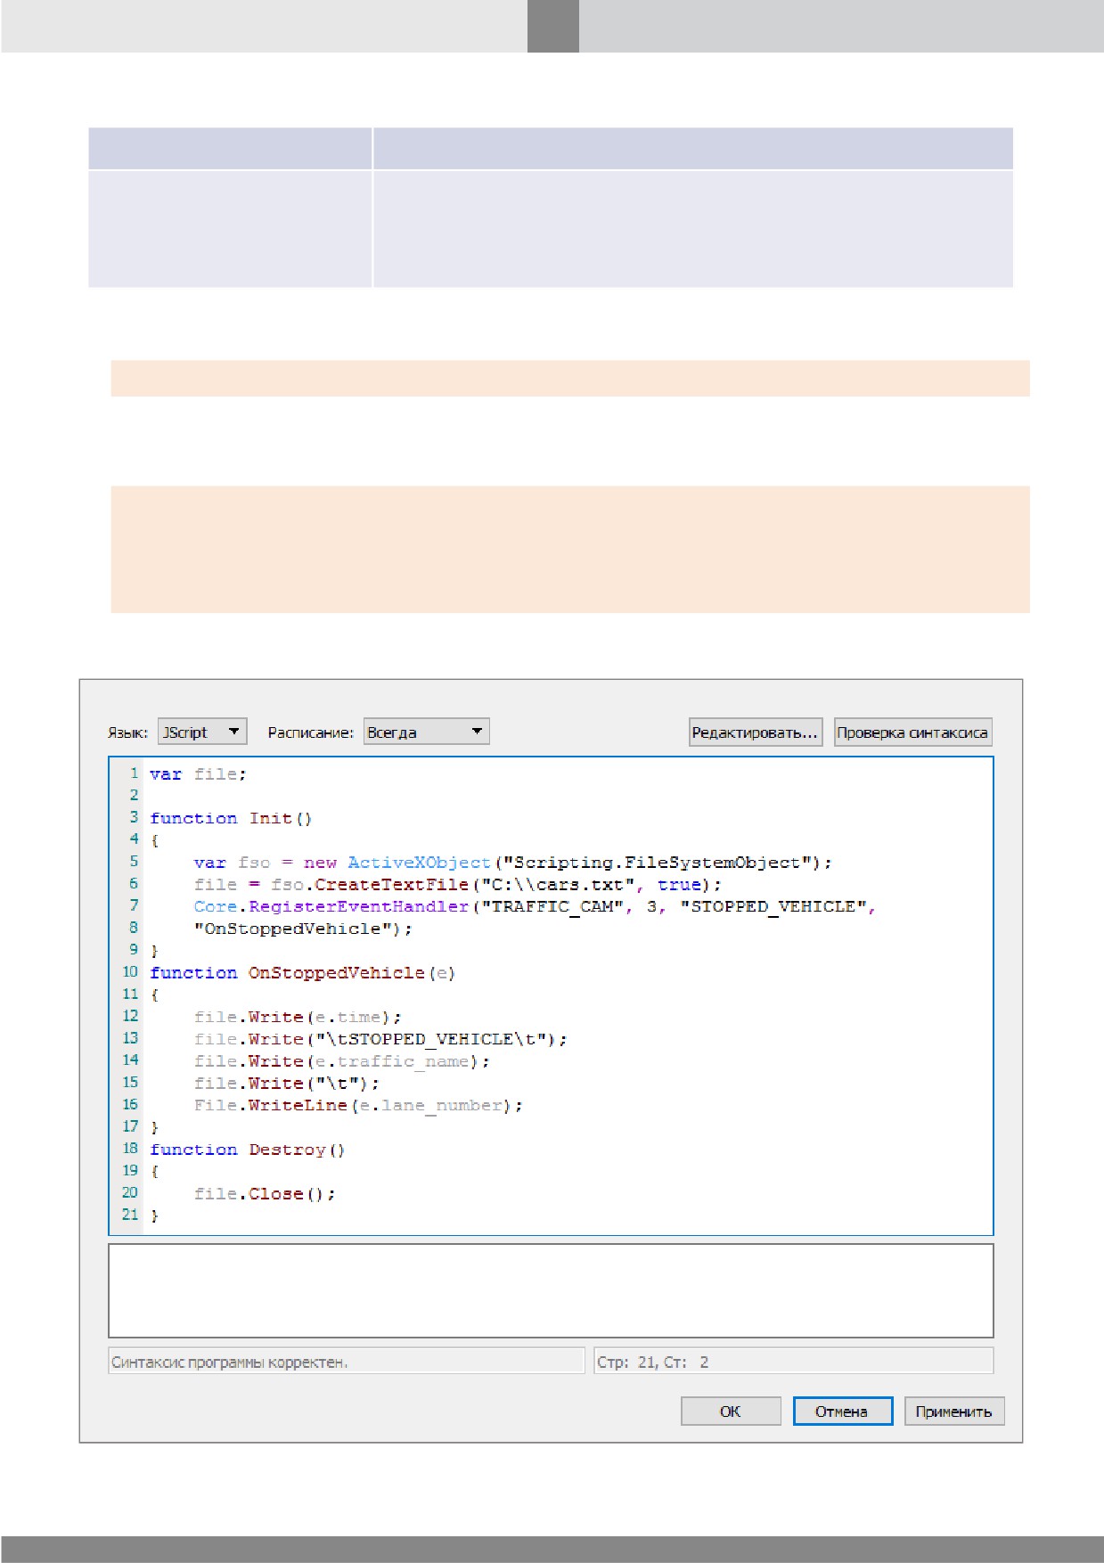Click the 'function Init()' line

(x=231, y=818)
